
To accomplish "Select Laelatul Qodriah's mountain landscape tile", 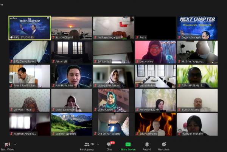I will coord(72,123).
